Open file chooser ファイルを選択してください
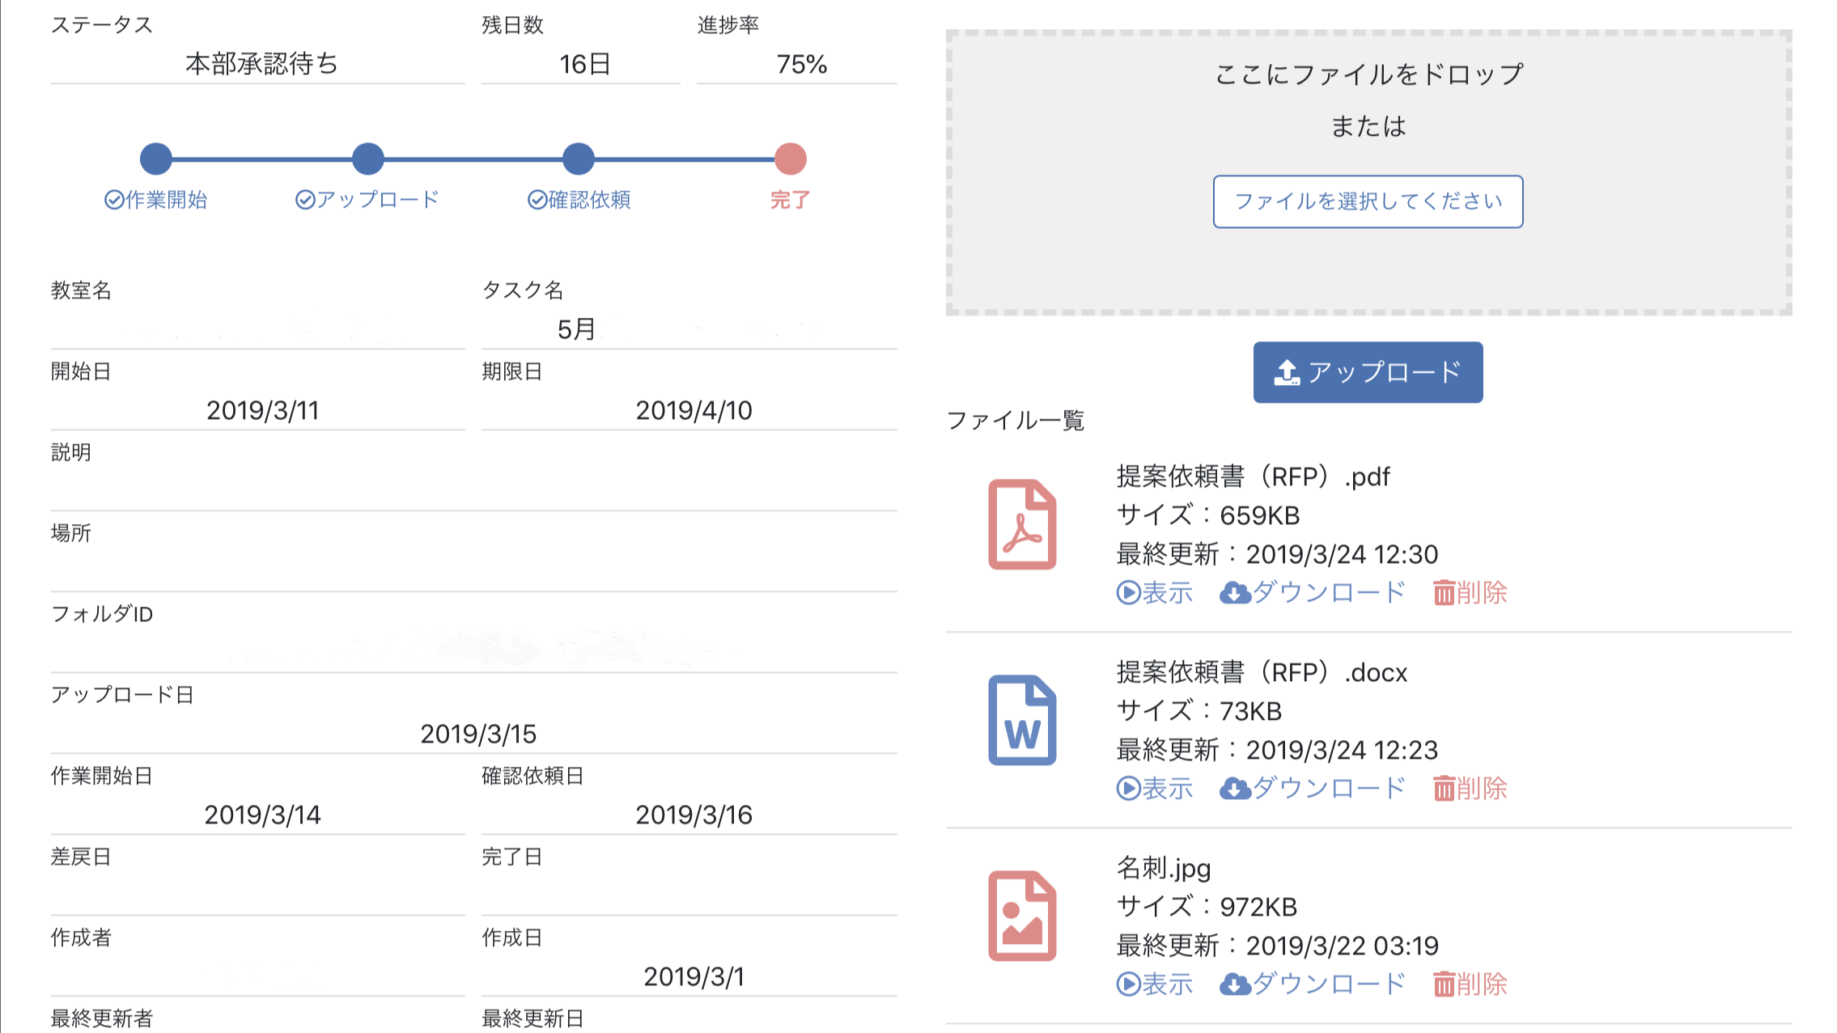This screenshot has width=1837, height=1033. 1368,201
